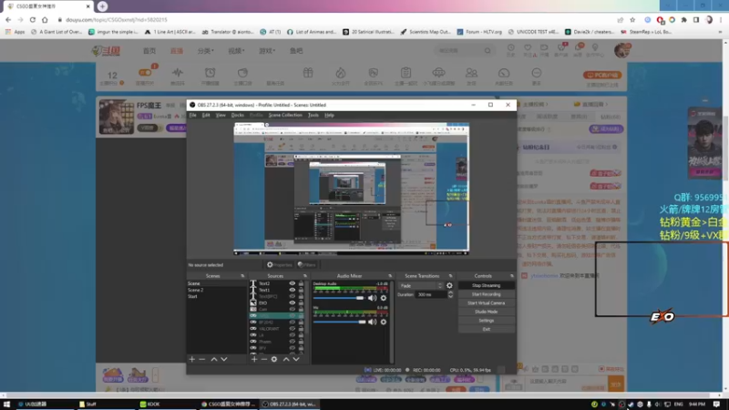
Task: Reload the page in Chrome
Action: click(x=33, y=20)
